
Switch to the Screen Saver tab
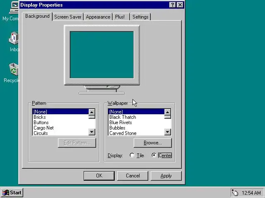pyautogui.click(x=68, y=17)
